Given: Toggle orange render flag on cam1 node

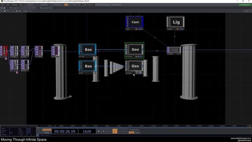Looking at the screenshot, I should [136, 29].
